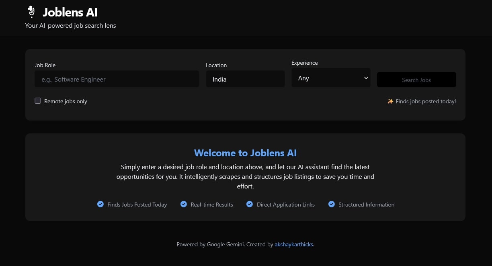Click the 'Job Role' field label
The image size is (492, 266).
tap(45, 65)
